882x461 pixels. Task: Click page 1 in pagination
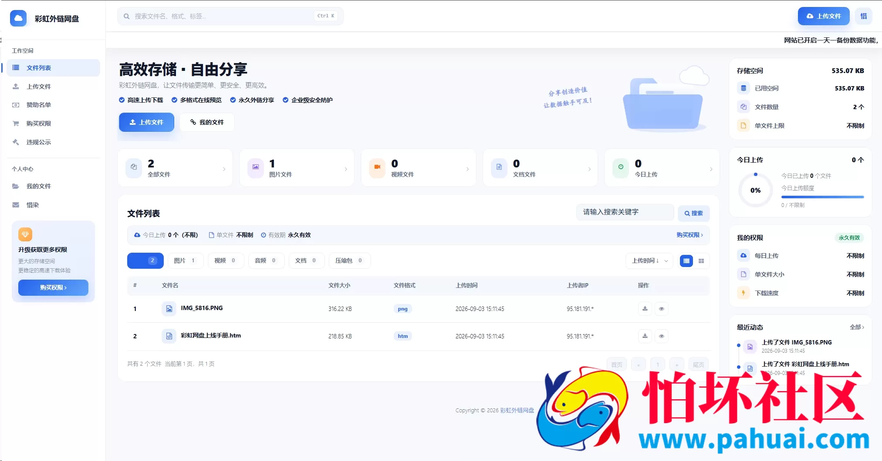point(658,364)
